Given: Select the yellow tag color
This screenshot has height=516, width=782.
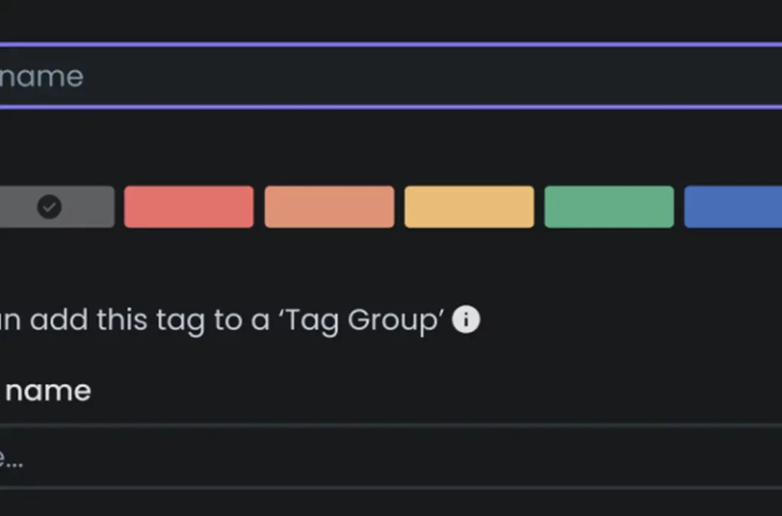Looking at the screenshot, I should click(469, 207).
